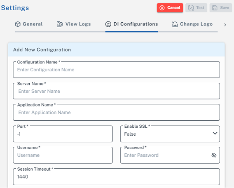Open the Change Logo tab
This screenshot has height=188, width=234.
[192, 24]
